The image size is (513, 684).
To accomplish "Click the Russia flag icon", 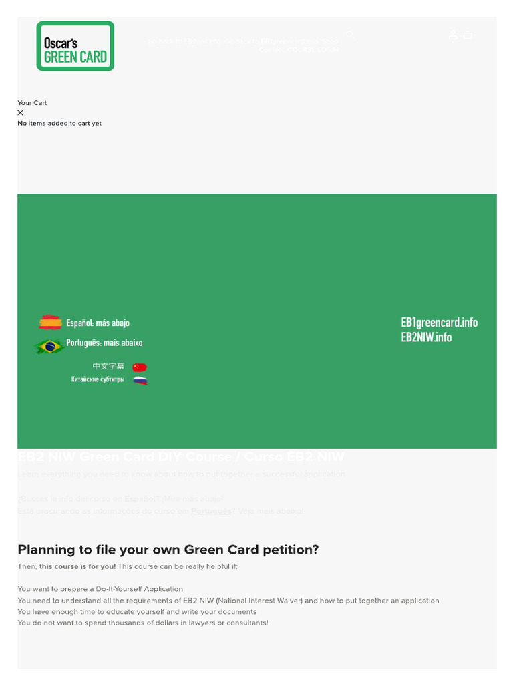I will [x=140, y=380].
